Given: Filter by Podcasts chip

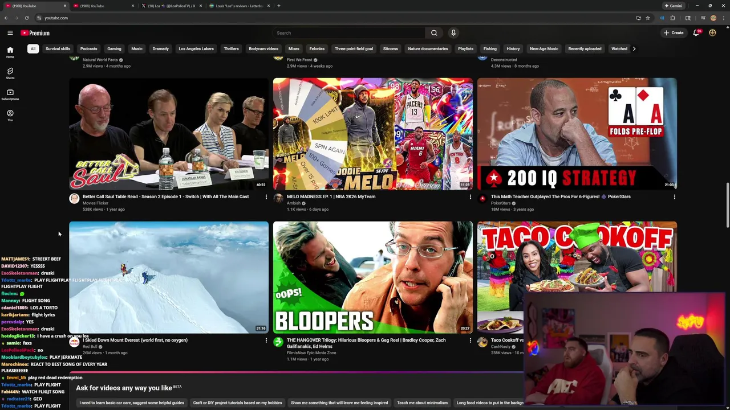Looking at the screenshot, I should [x=88, y=49].
